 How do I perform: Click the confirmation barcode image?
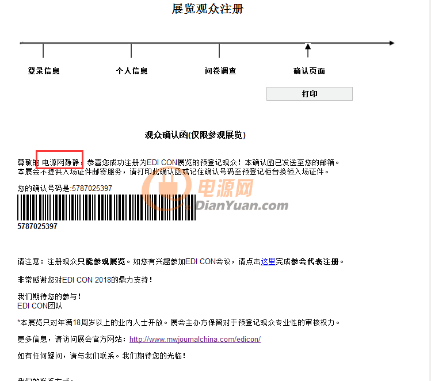click(x=106, y=208)
